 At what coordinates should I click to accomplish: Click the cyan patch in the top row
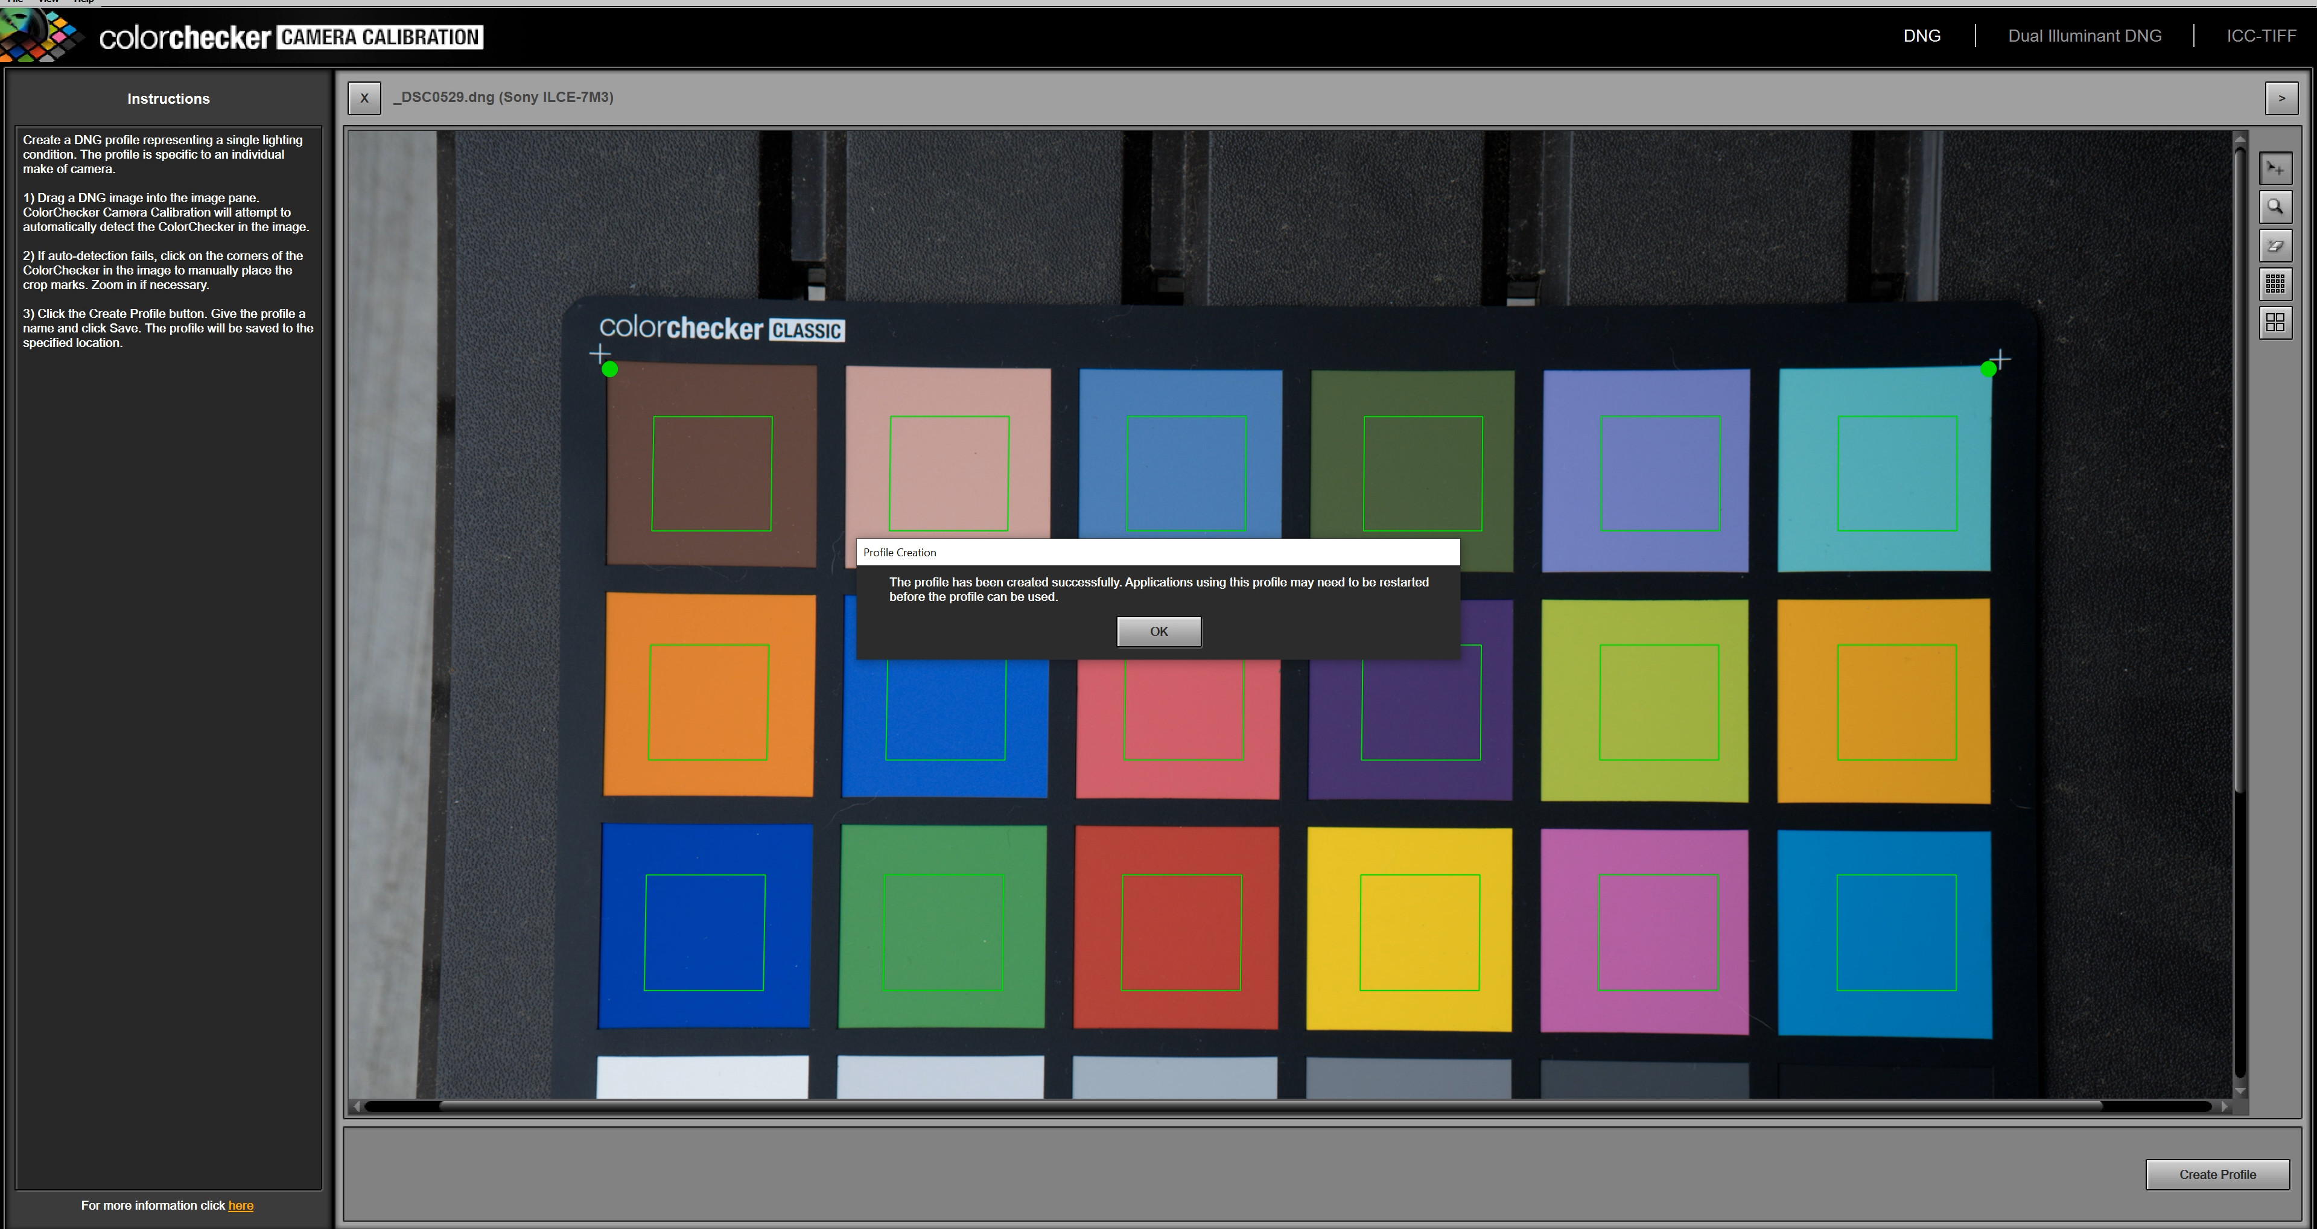coord(1884,469)
